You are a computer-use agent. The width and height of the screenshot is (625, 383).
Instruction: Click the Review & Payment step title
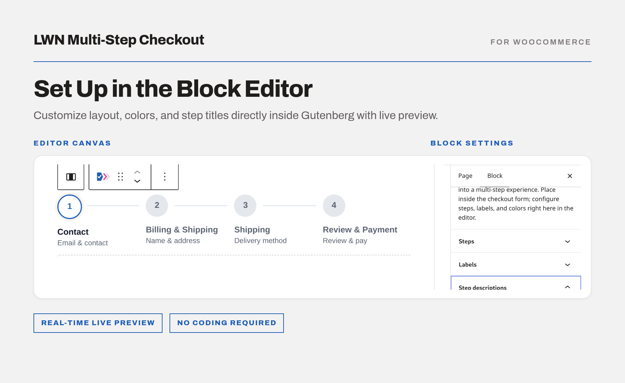click(x=360, y=230)
